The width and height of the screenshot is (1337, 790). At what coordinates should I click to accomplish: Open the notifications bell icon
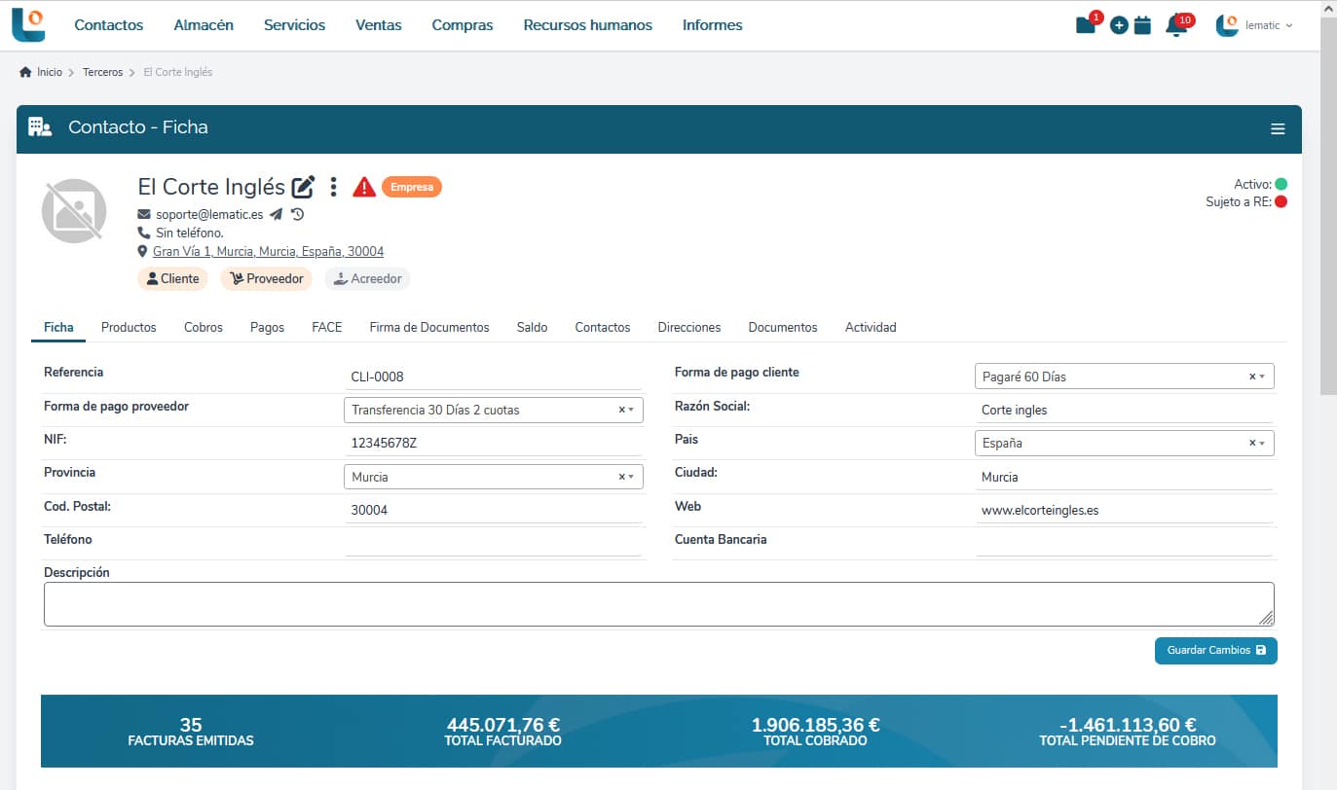tap(1176, 25)
